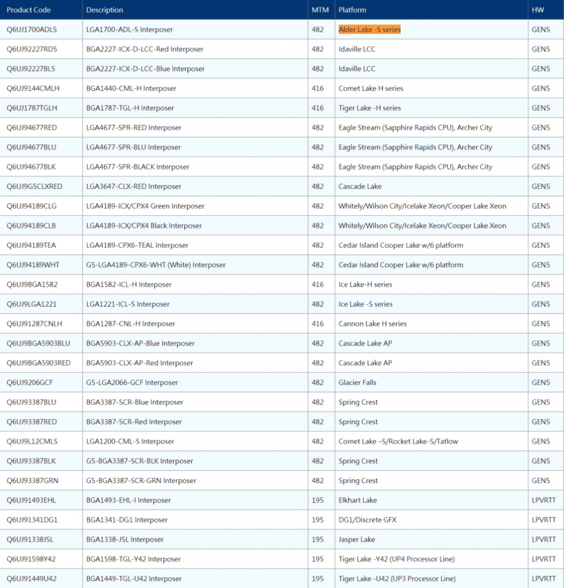Select product code Q6UJ91493EHL
Image resolution: width=564 pixels, height=588 pixels.
click(x=31, y=500)
